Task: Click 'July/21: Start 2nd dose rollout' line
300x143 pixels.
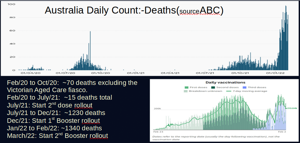Action: pyautogui.click(x=50, y=105)
